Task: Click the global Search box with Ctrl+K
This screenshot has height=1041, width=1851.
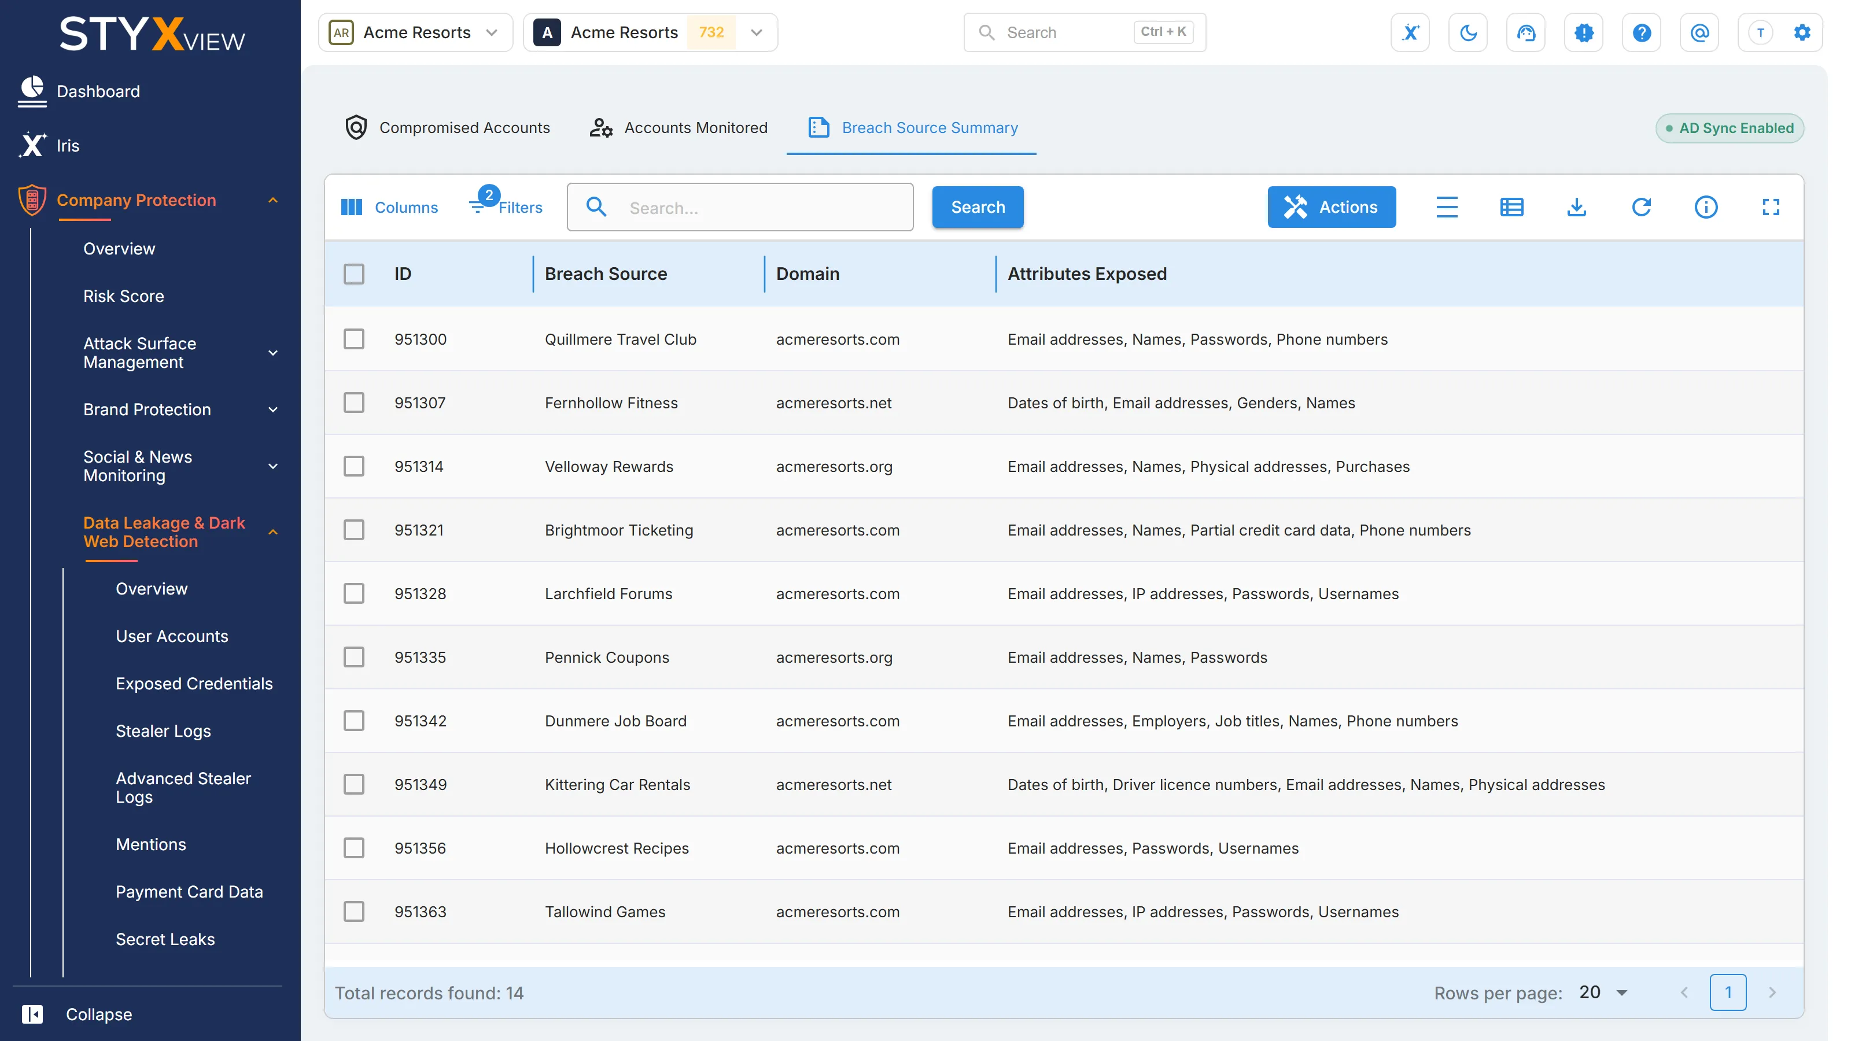Action: [x=1085, y=32]
